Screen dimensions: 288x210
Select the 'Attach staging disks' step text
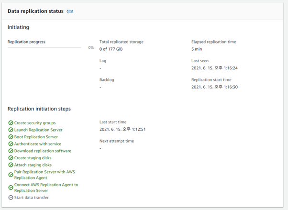click(x=33, y=165)
